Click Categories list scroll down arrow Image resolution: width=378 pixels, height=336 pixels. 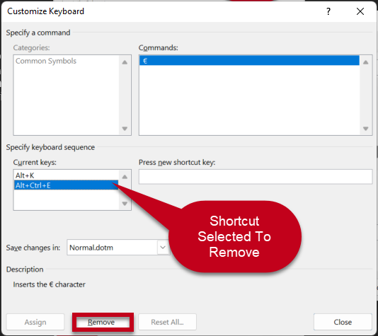pyautogui.click(x=125, y=129)
